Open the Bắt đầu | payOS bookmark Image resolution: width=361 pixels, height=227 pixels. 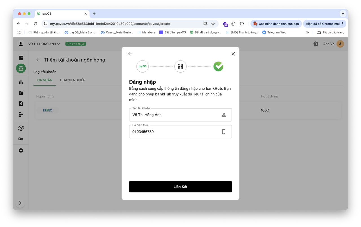click(x=173, y=32)
